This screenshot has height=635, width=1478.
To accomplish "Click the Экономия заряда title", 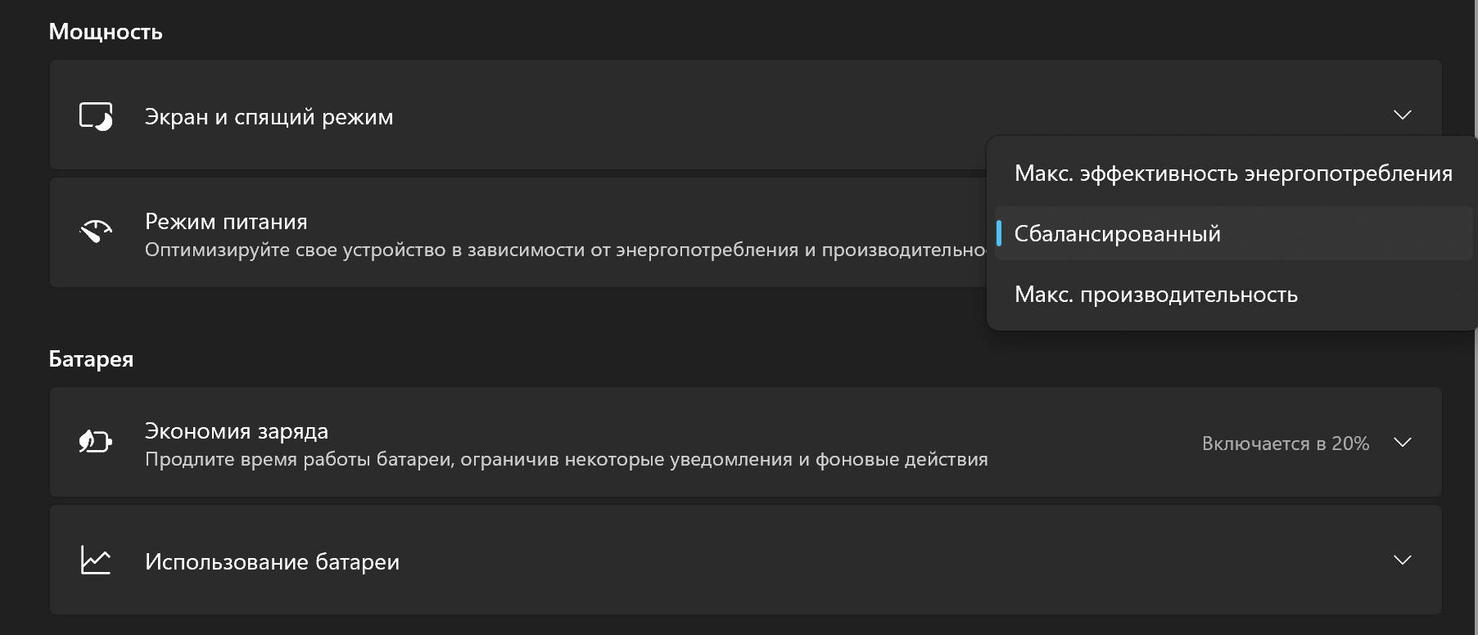I will coord(236,431).
